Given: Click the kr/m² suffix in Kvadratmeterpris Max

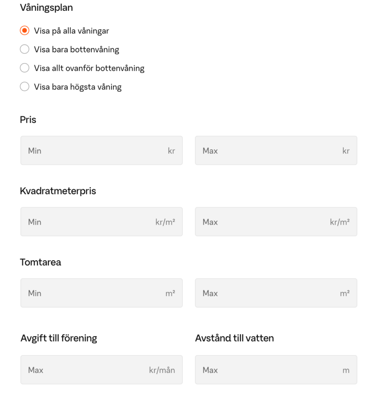Looking at the screenshot, I should point(340,222).
